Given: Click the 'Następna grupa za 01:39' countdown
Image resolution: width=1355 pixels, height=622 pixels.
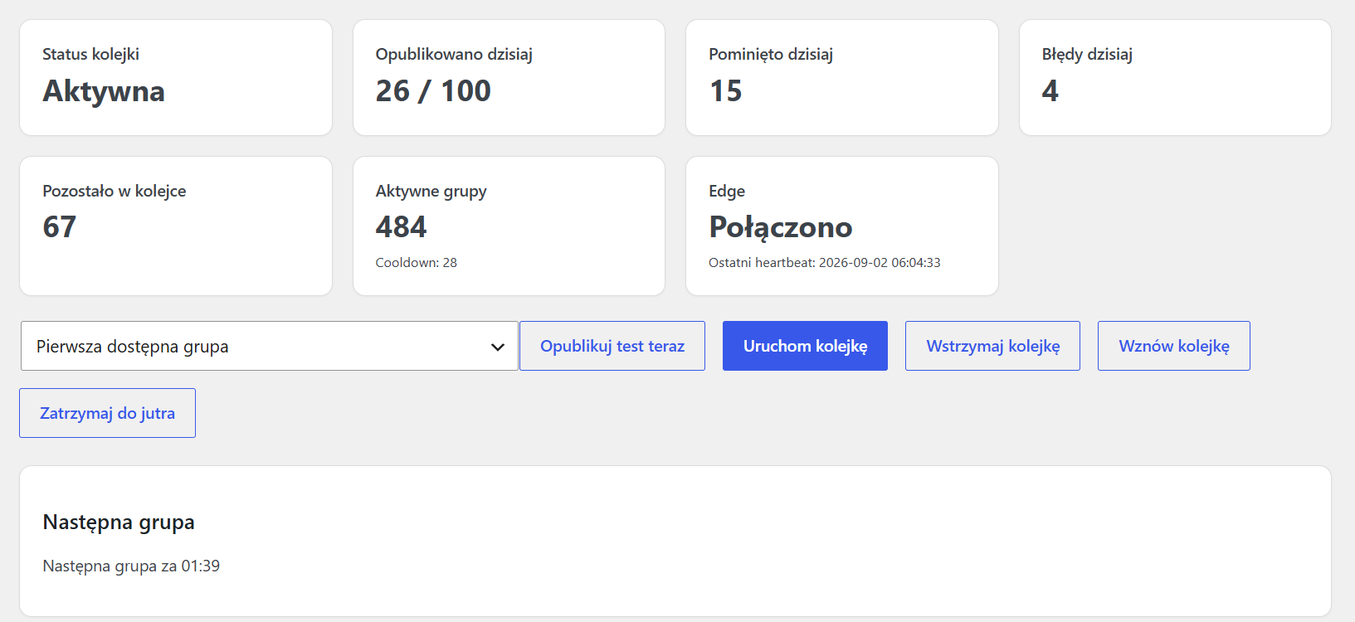Looking at the screenshot, I should tap(131, 566).
